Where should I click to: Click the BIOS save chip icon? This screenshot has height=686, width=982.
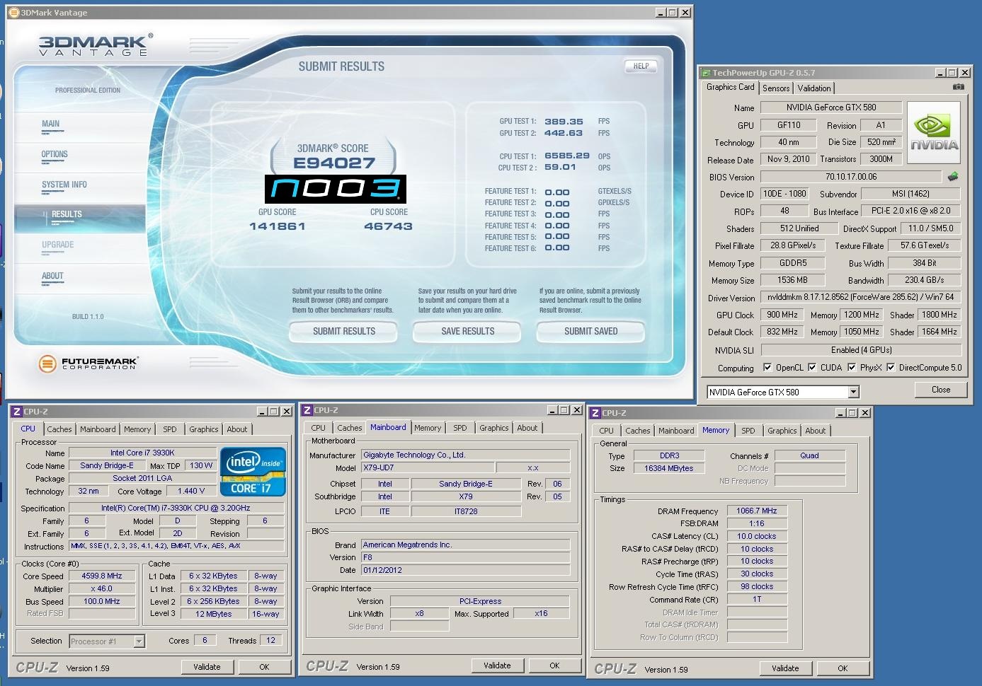[953, 177]
